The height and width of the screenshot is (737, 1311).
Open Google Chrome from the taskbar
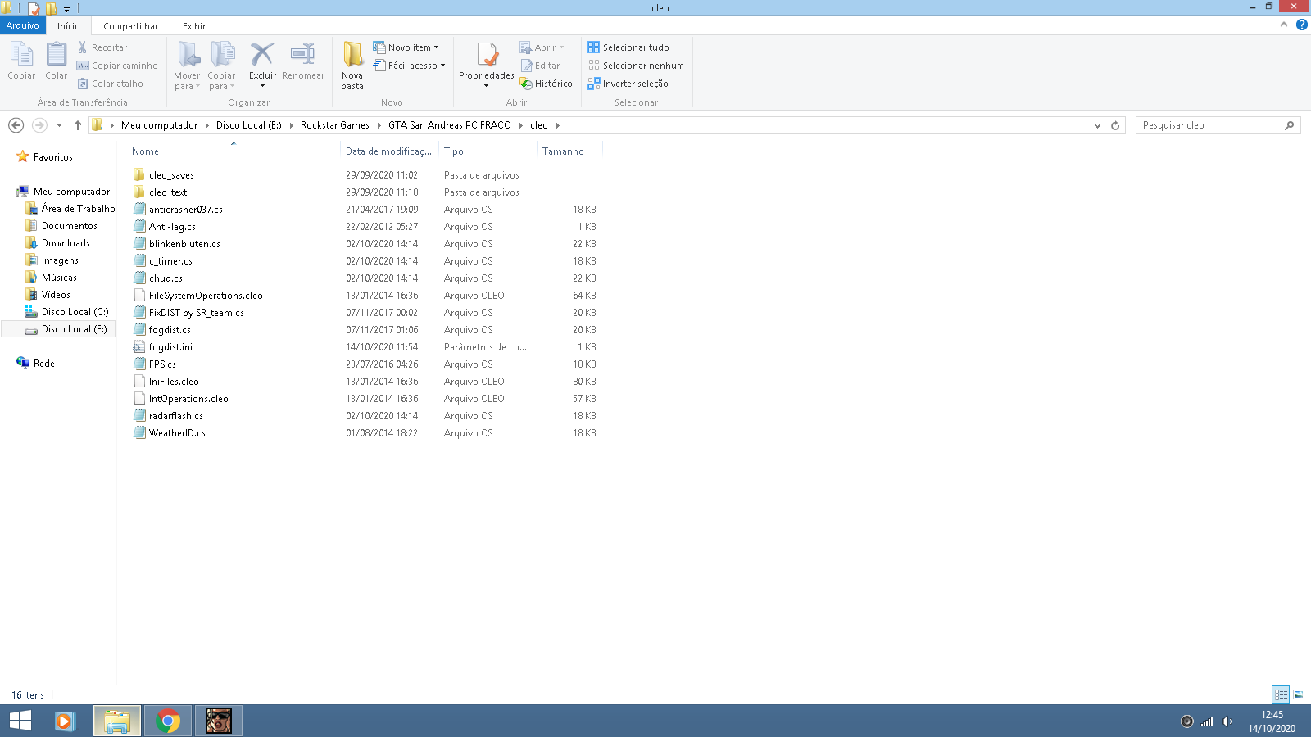[x=168, y=721]
